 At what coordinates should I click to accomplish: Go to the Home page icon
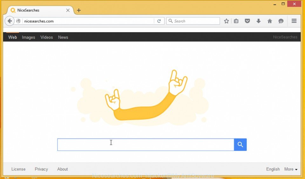[270, 21]
